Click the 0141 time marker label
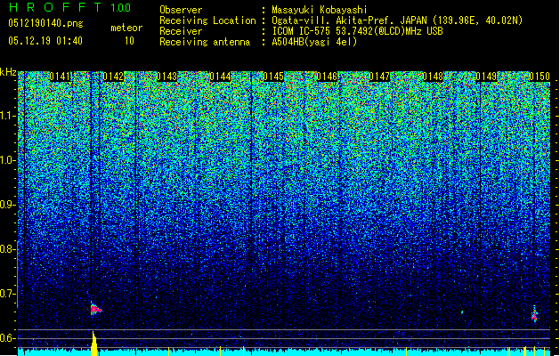This screenshot has height=356, width=560. point(60,77)
